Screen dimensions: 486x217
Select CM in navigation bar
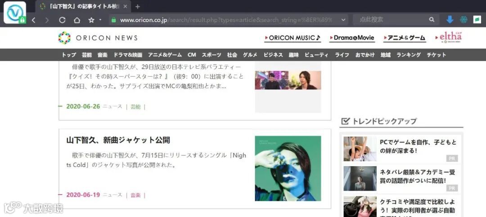(x=192, y=55)
